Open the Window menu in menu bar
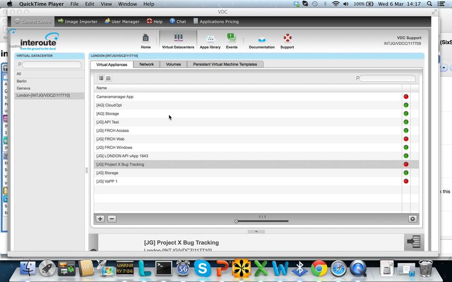The width and height of the screenshot is (452, 282). [128, 4]
